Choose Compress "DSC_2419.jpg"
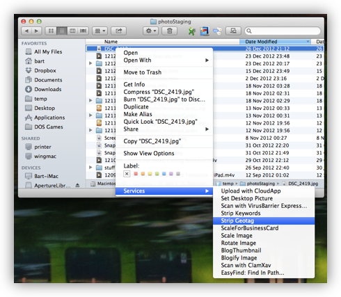This screenshot has width=341, height=297. point(164,92)
